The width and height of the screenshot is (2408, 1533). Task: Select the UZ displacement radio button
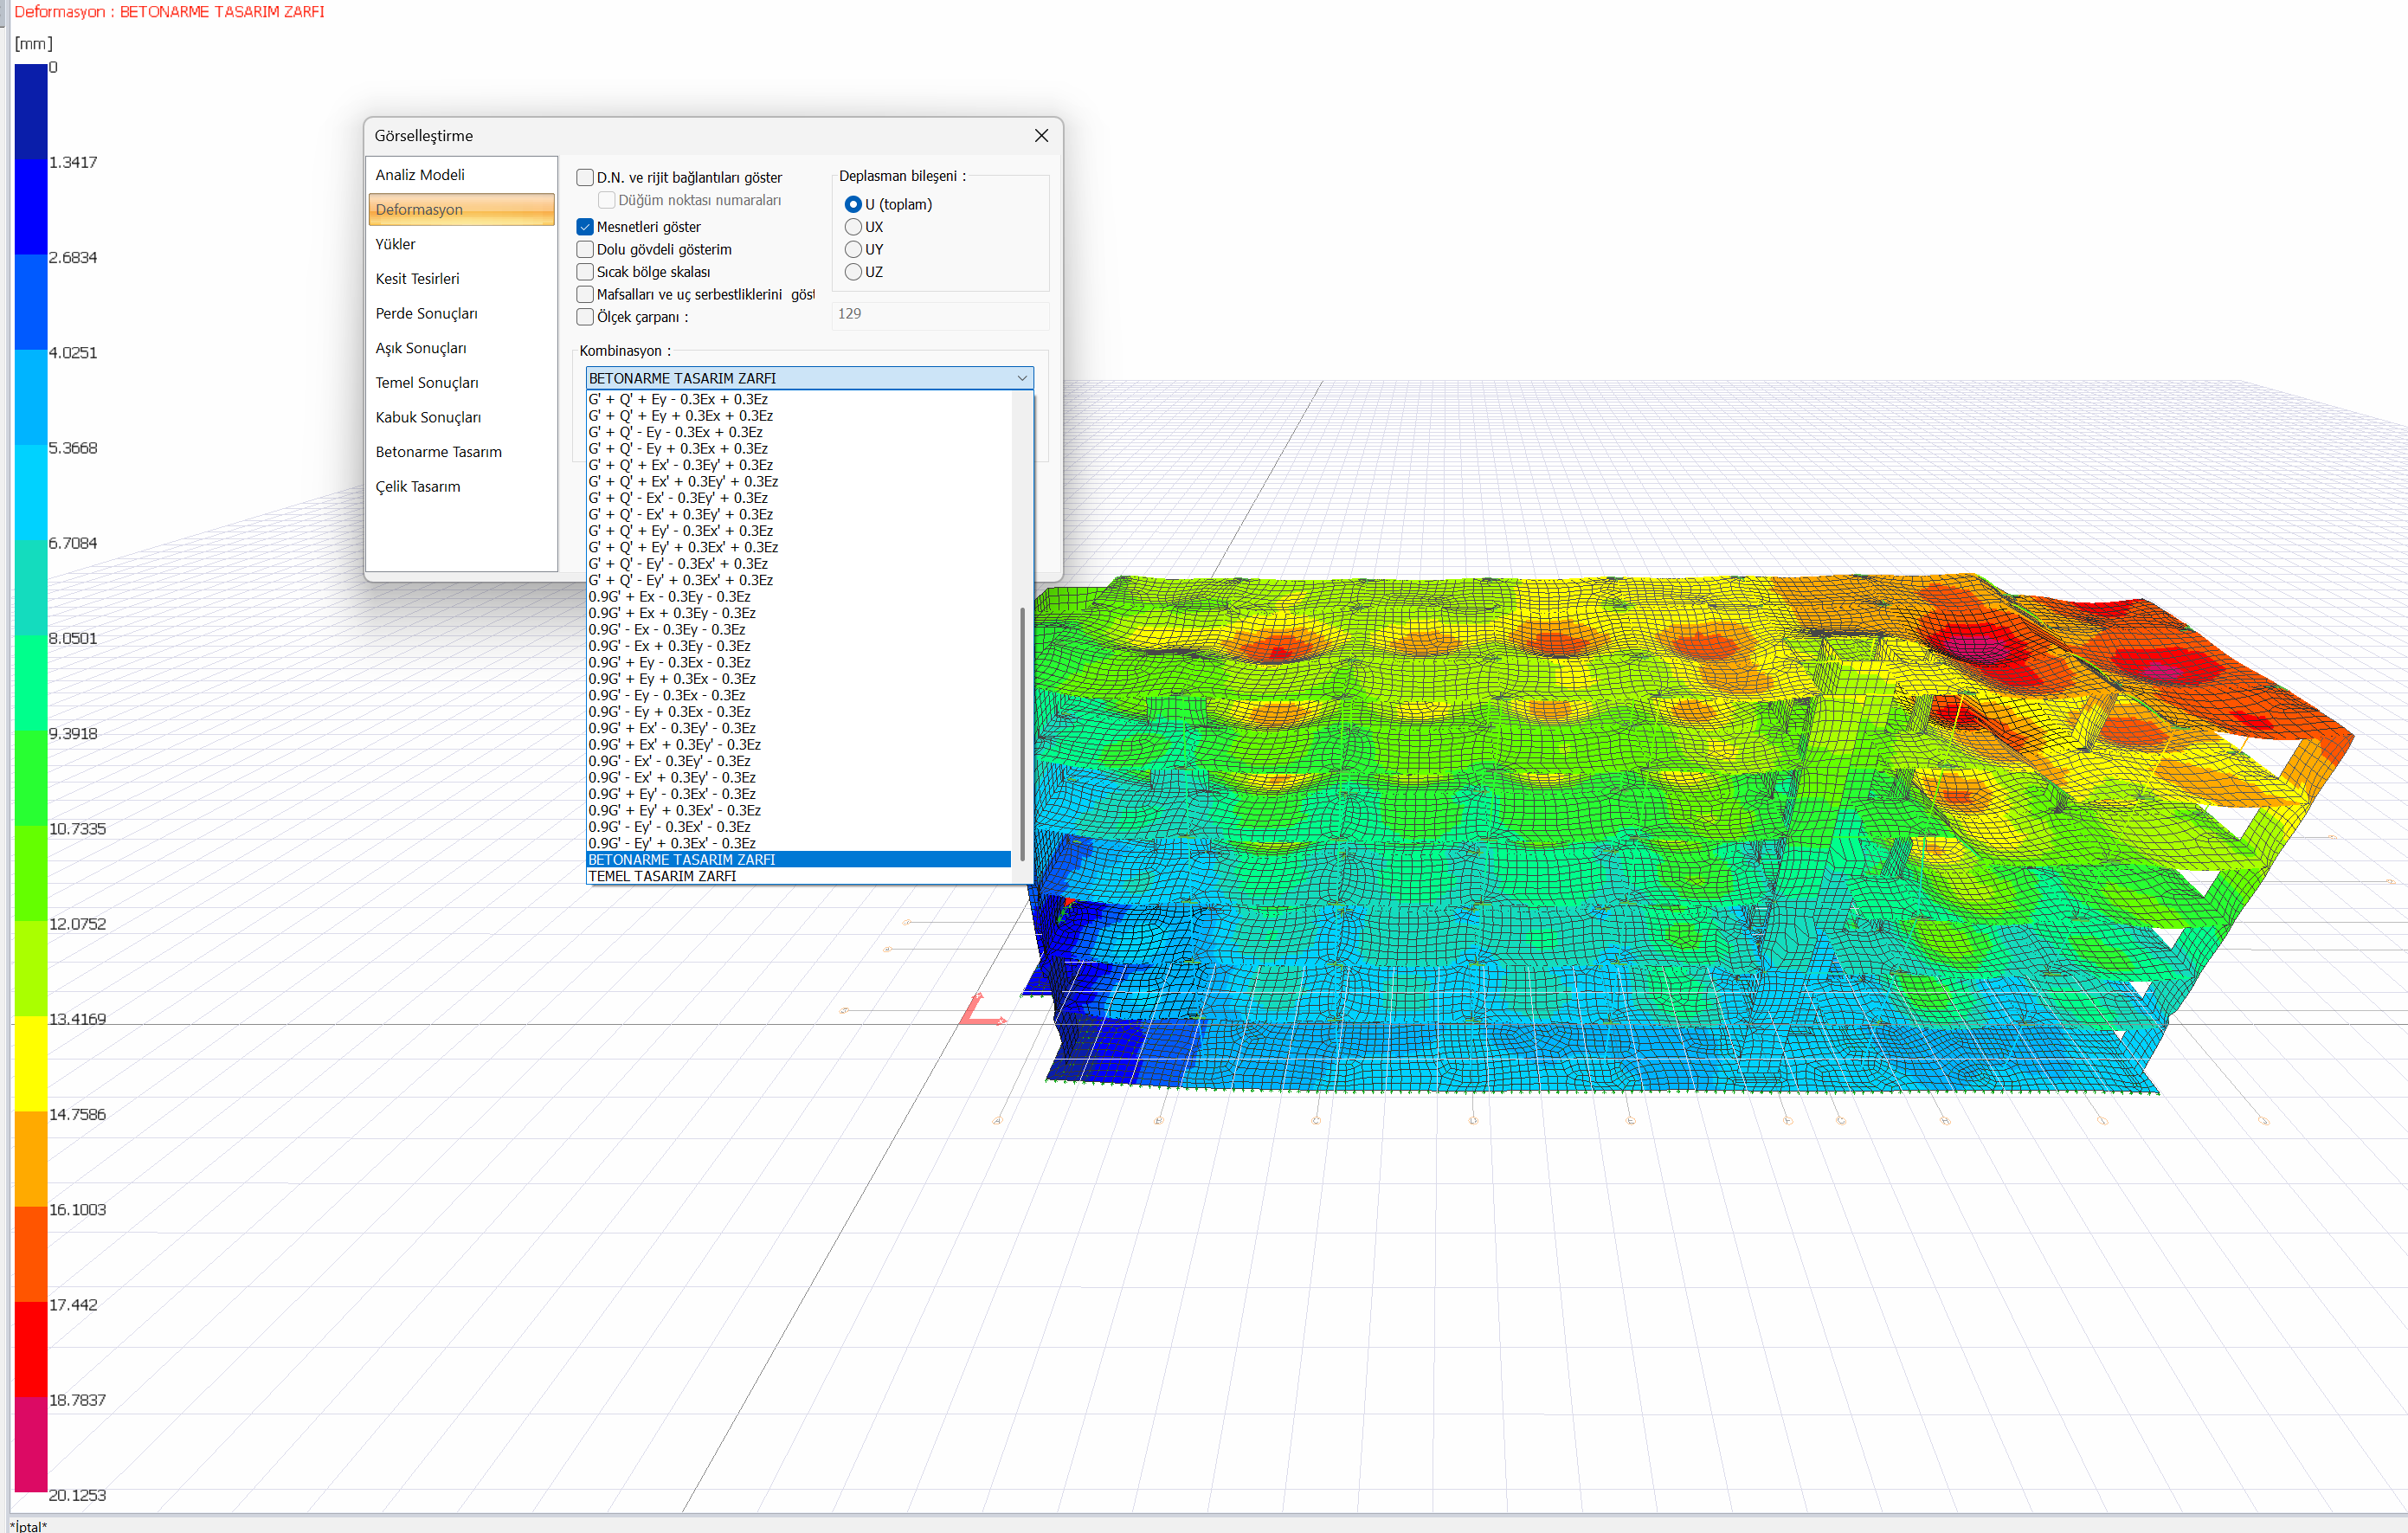853,272
